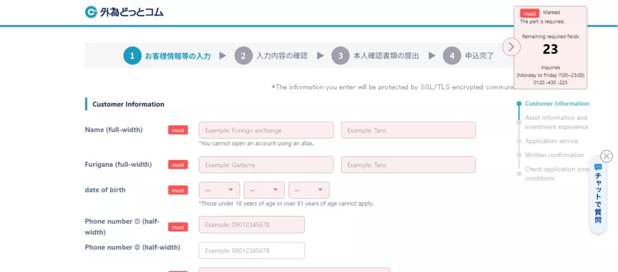Click Furigana first name 'Example: Taro' field
Image resolution: width=618 pixels, height=272 pixels.
tap(409, 165)
